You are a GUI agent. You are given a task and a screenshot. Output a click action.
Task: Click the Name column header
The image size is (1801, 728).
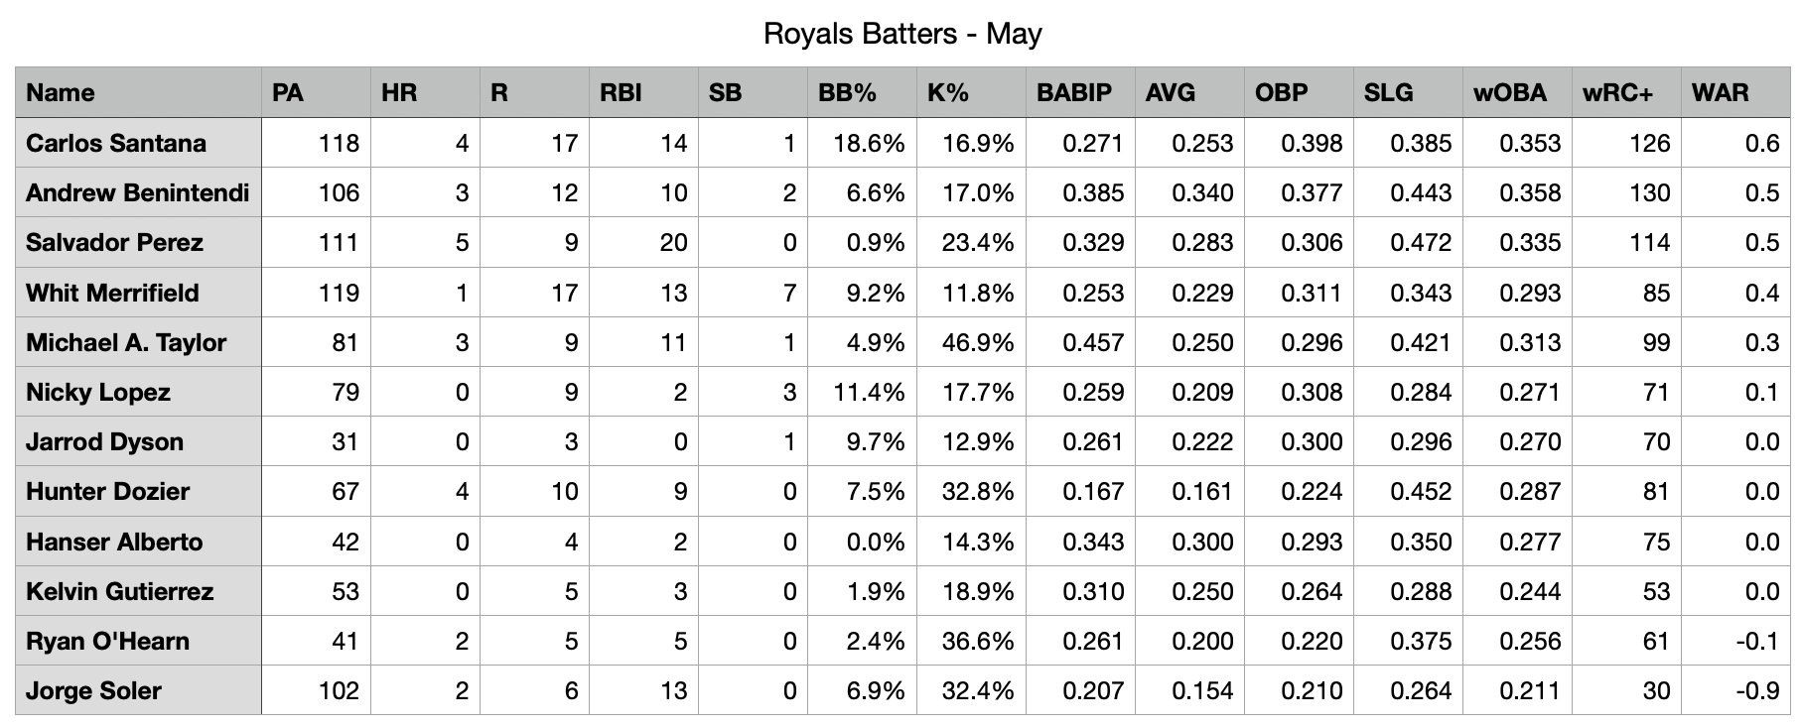tap(61, 93)
